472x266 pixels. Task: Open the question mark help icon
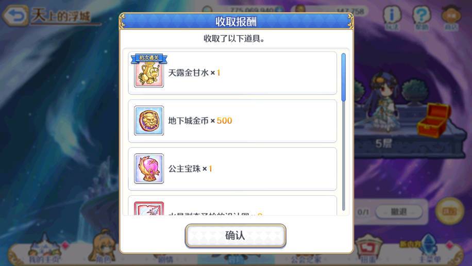pyautogui.click(x=421, y=15)
